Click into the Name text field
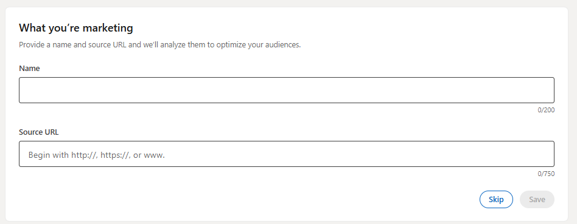This screenshot has width=577, height=224. pos(286,90)
